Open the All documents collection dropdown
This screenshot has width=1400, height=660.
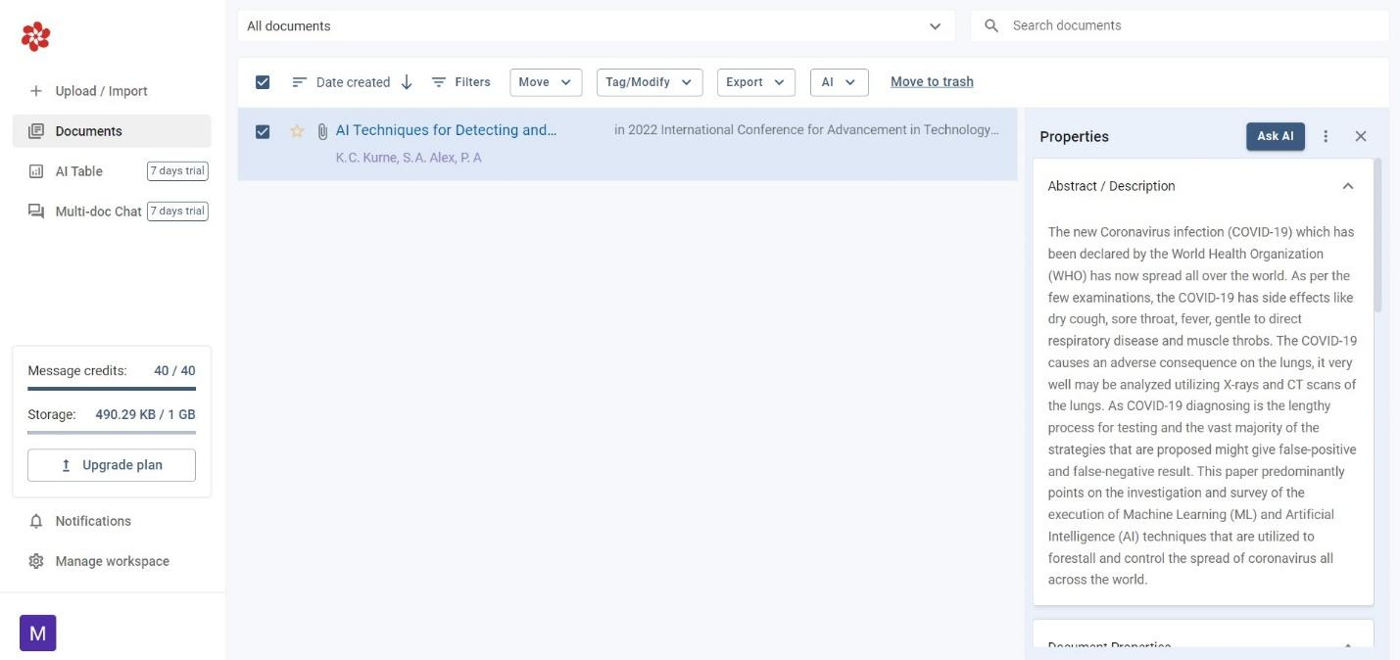pos(934,25)
